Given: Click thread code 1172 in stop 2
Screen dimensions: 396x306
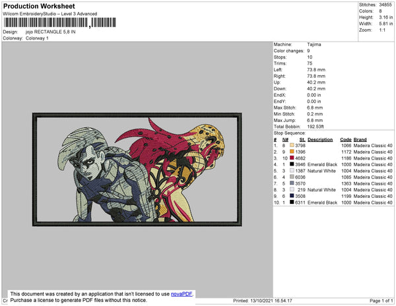Looking at the screenshot, I should (346, 152).
